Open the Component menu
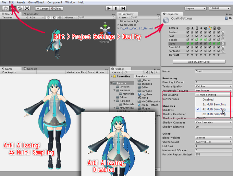This screenshot has height=176, width=233. 55,2
